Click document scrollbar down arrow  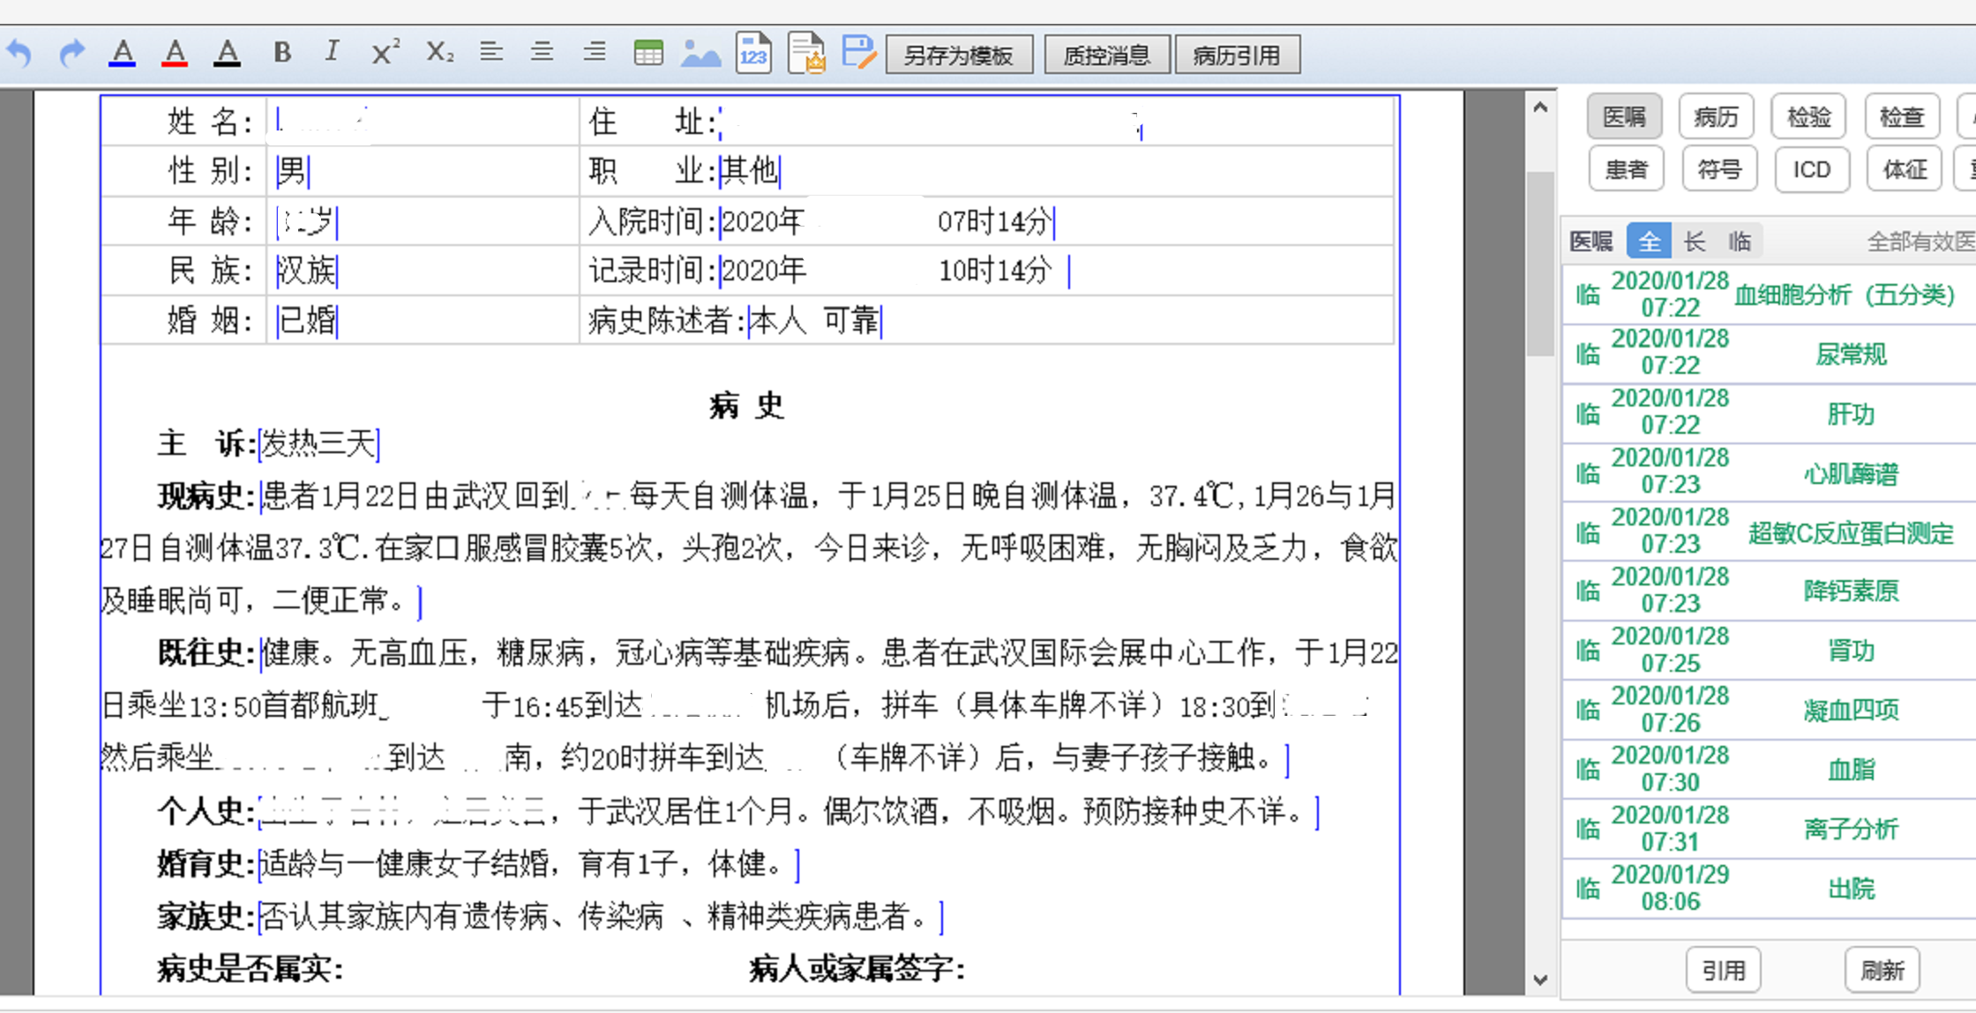pyautogui.click(x=1540, y=979)
